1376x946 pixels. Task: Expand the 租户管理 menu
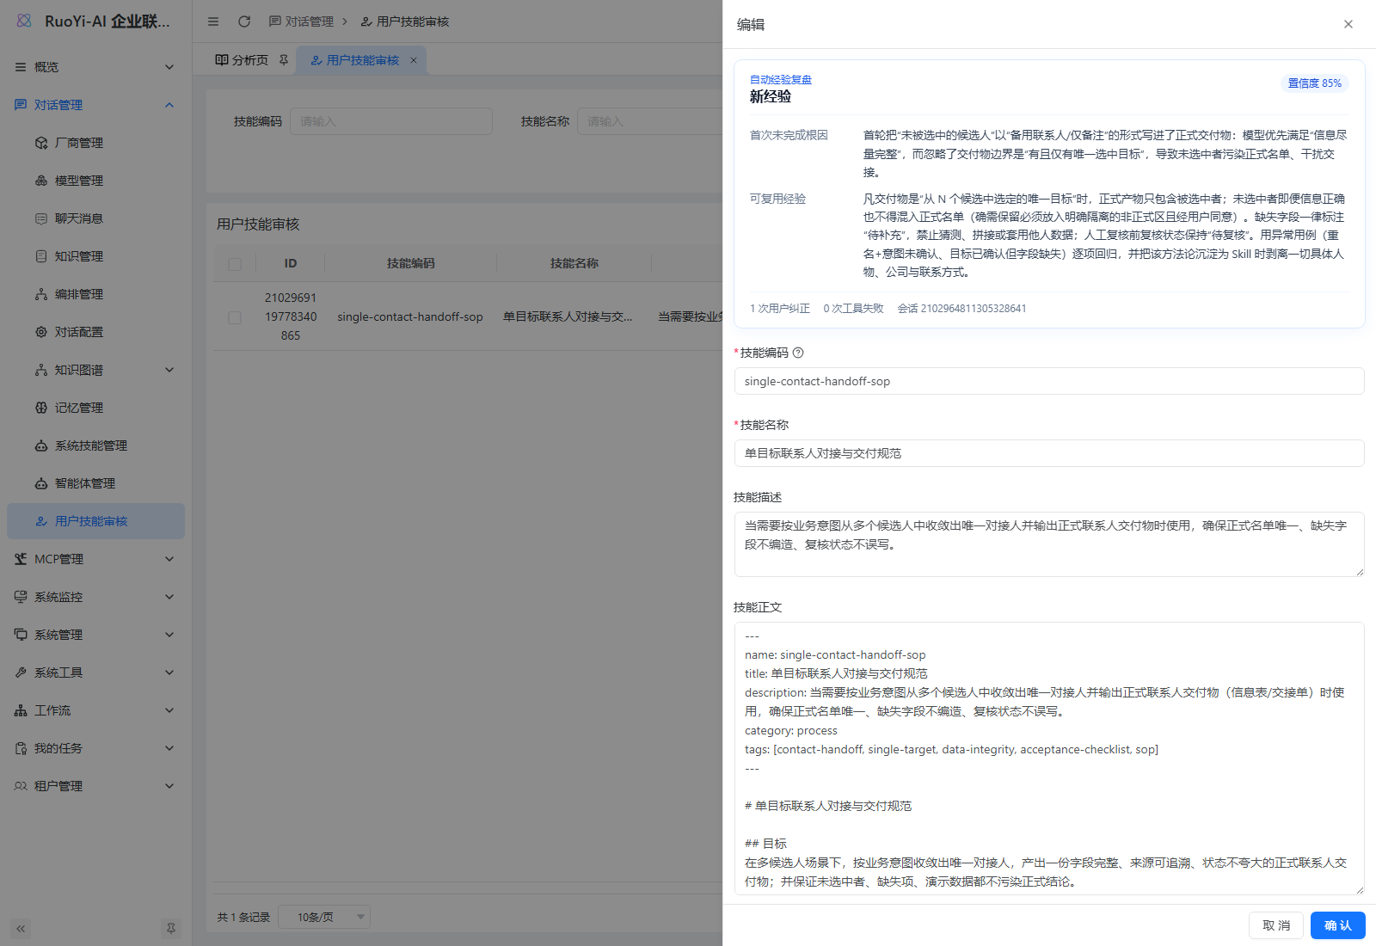95,786
